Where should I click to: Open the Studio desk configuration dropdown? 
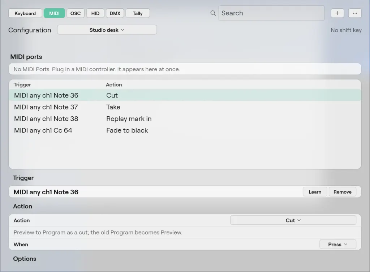point(107,30)
